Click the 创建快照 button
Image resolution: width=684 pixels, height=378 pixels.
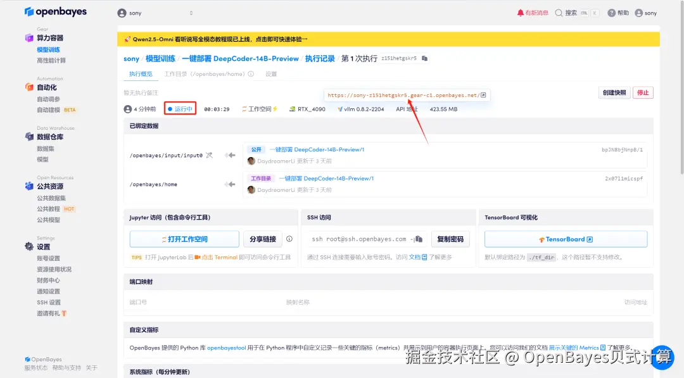(x=614, y=93)
